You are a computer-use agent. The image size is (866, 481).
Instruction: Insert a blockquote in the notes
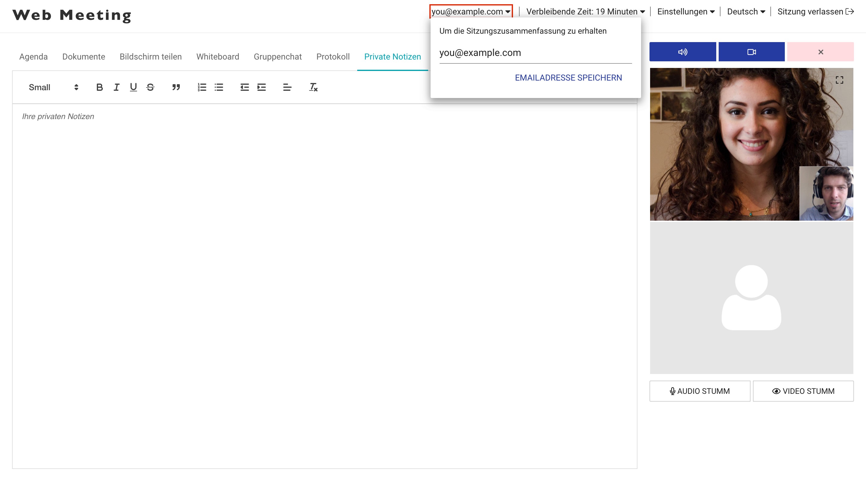(x=176, y=87)
